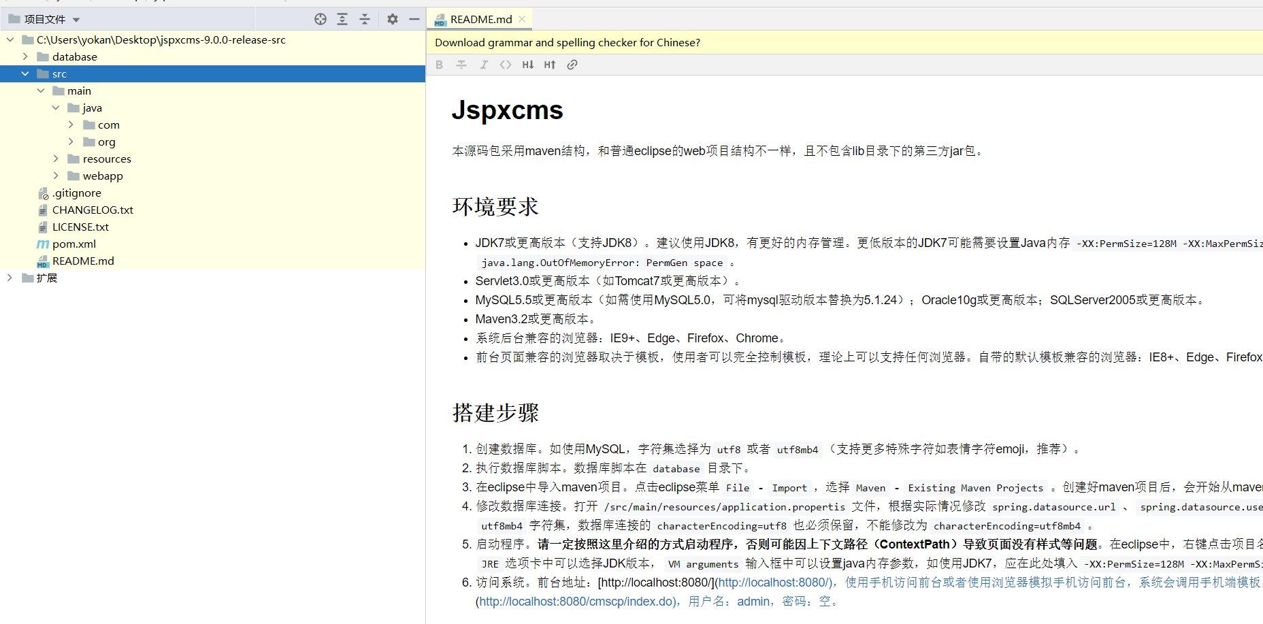1263x624 pixels.
Task: Click the CHANGELOG.txt file icon
Action: point(43,210)
